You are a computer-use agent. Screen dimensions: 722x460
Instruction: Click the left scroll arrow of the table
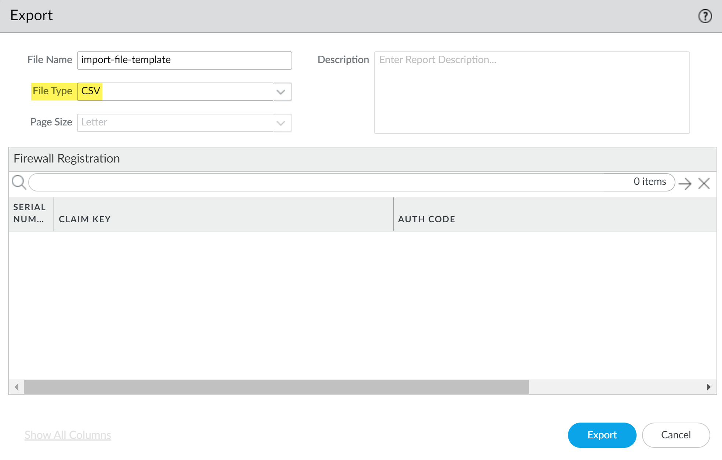(x=17, y=387)
